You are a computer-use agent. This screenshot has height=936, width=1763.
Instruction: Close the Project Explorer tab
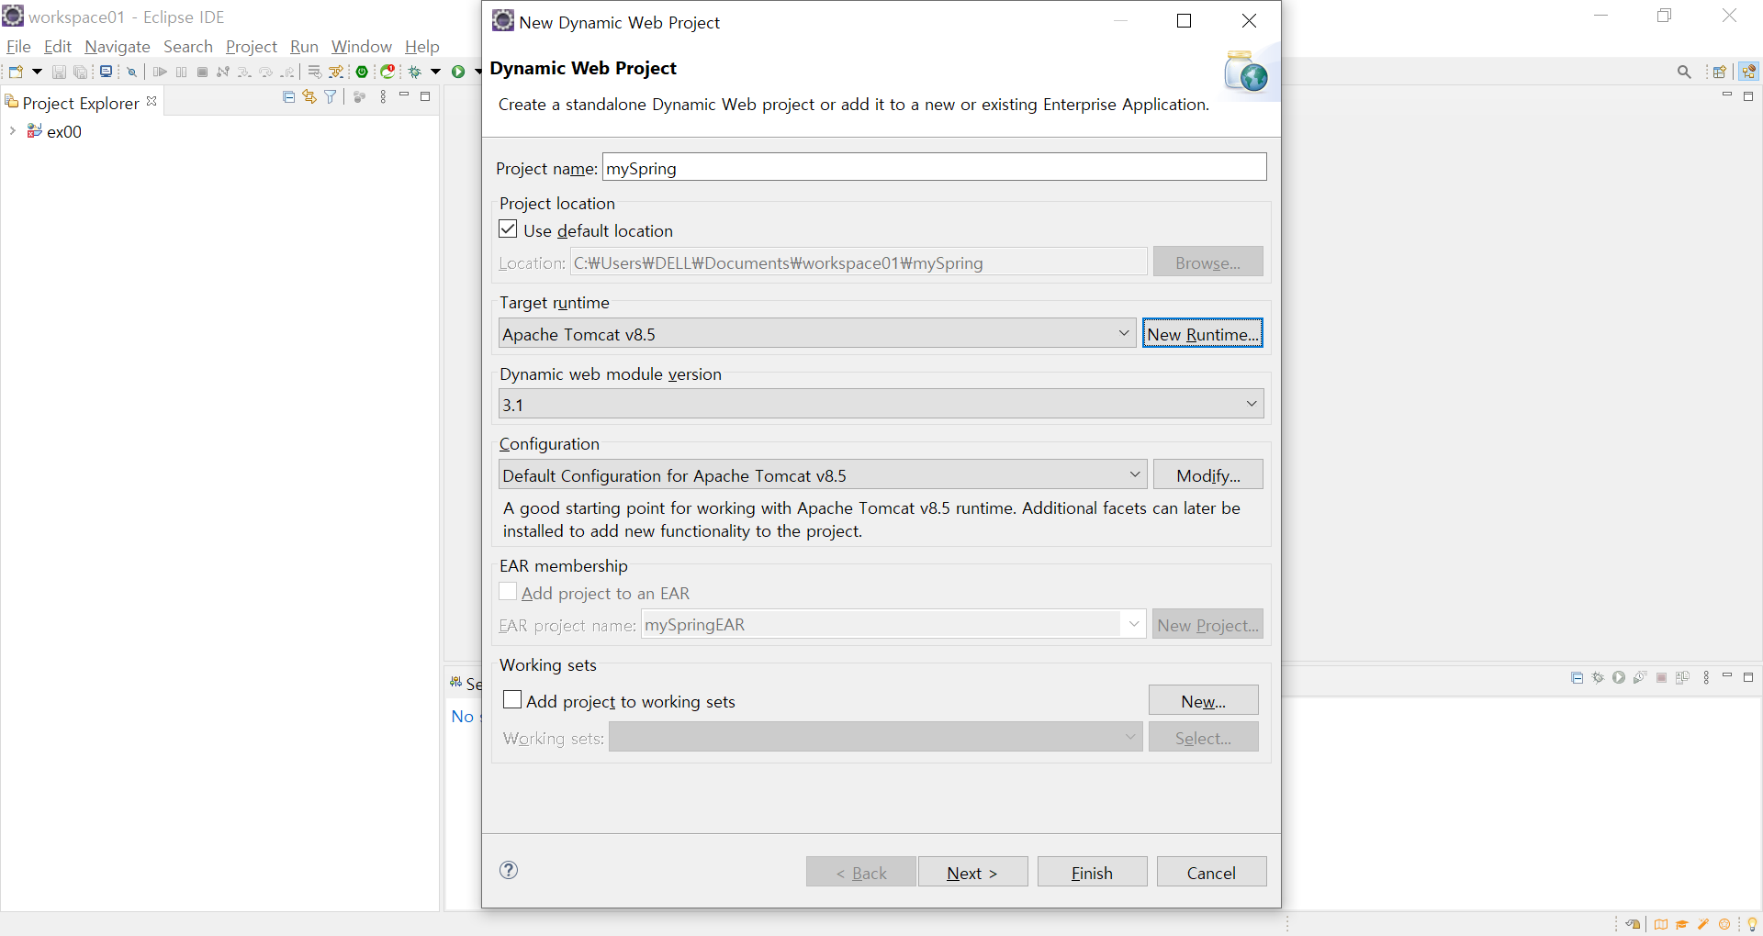click(x=152, y=101)
